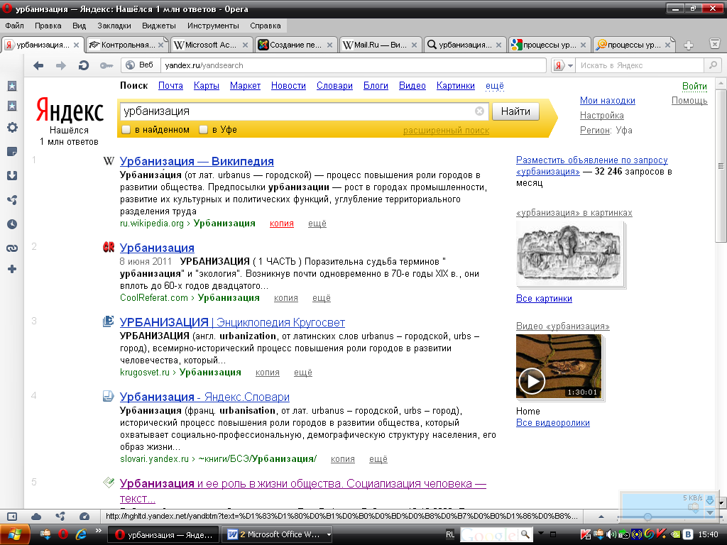Click the first star icon in the Opera sidebar
Screen dimensions: 727x545
coord(12,86)
